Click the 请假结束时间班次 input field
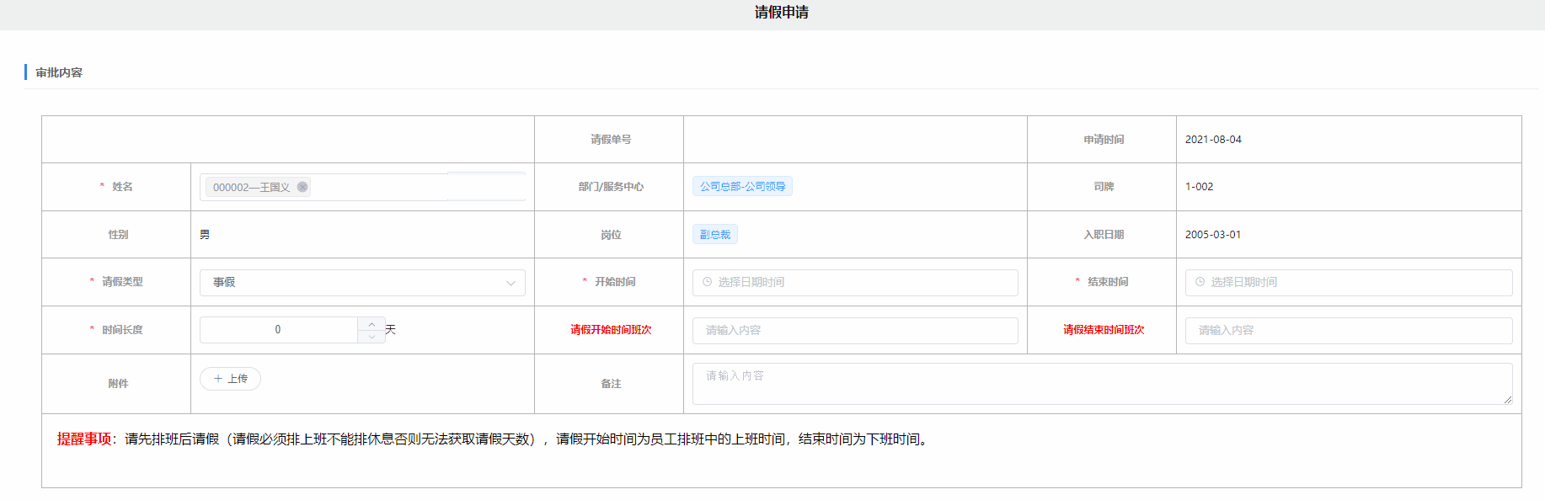The image size is (1545, 500). click(1348, 331)
